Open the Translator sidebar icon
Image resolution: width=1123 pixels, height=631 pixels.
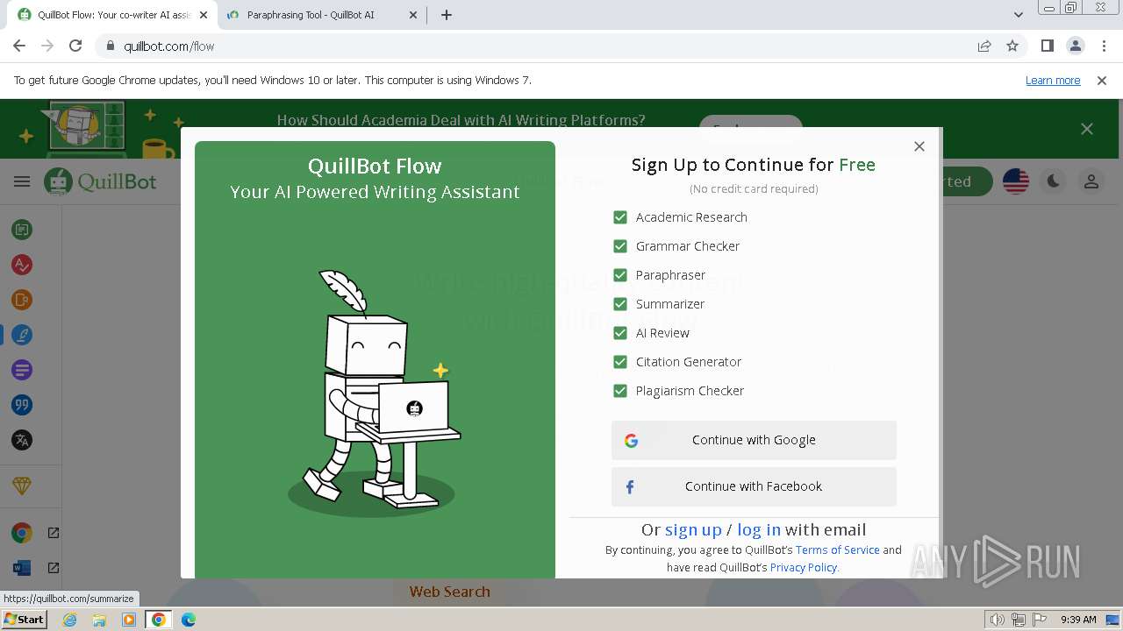click(x=22, y=440)
